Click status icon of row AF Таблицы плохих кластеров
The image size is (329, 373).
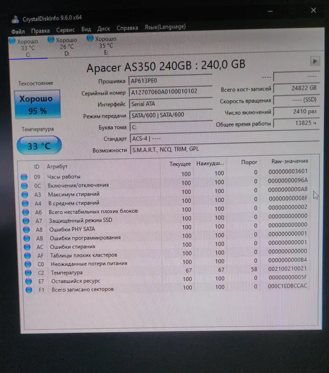tap(27, 256)
